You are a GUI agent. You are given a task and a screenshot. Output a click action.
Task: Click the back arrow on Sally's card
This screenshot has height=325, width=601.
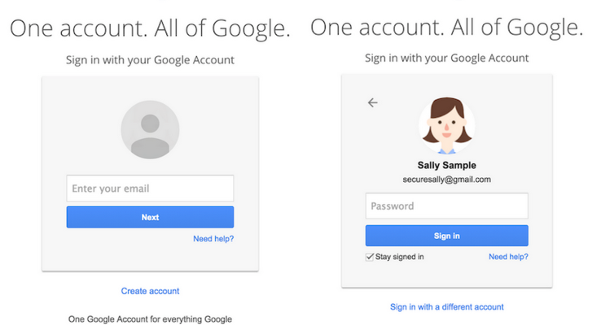click(x=372, y=103)
